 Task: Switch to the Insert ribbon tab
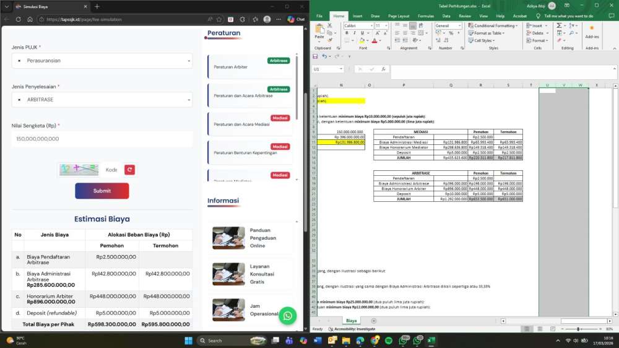tap(357, 16)
